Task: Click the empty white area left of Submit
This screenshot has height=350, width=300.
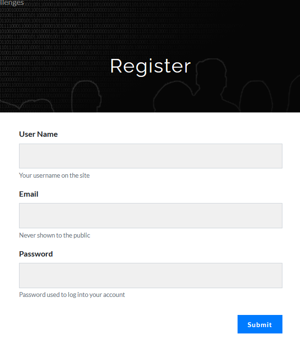Action: (x=127, y=324)
